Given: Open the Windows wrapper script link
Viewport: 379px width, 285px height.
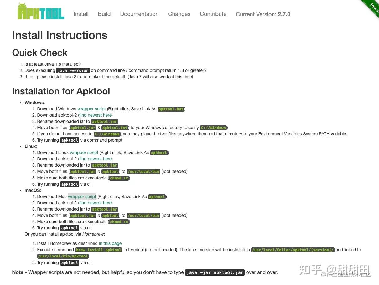Looking at the screenshot, I should click(x=92, y=109).
